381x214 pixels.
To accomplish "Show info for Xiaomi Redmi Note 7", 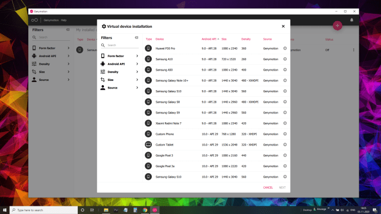I will pyautogui.click(x=285, y=123).
